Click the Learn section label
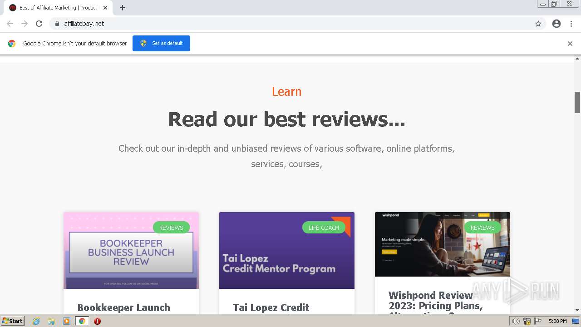 pos(286,92)
